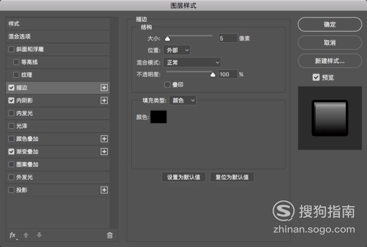Open the black 颜色 stroke color swatch
367x247 pixels.
click(159, 117)
